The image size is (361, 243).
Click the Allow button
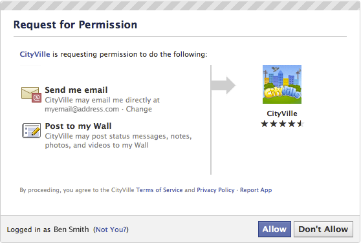pos(274,229)
